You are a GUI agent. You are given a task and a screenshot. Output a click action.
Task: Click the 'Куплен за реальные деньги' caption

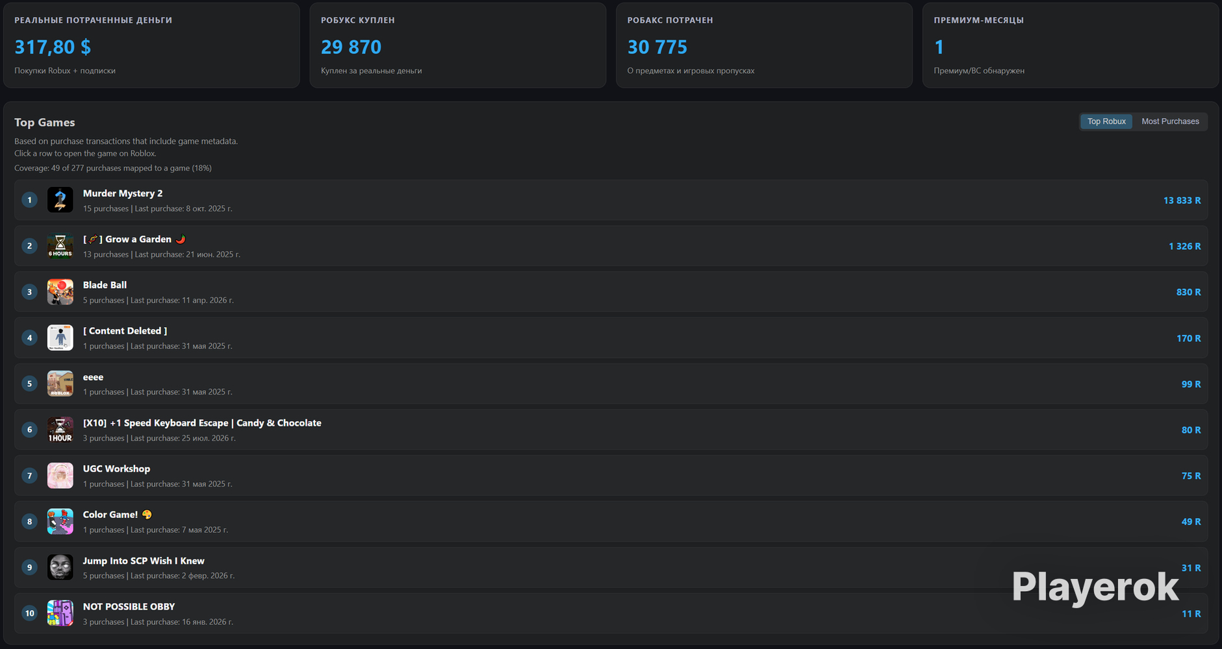[372, 71]
